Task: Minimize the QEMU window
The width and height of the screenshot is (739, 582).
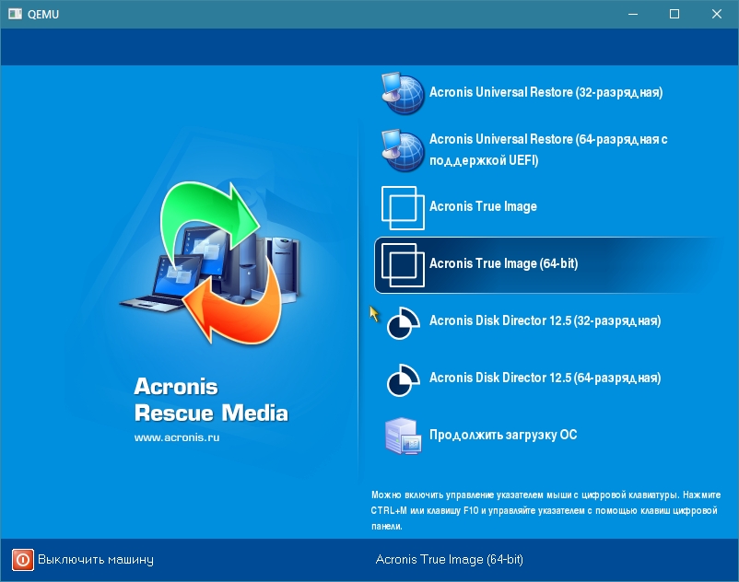Action: pyautogui.click(x=633, y=14)
